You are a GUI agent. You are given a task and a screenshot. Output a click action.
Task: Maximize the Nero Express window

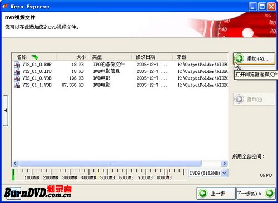pyautogui.click(x=262, y=7)
